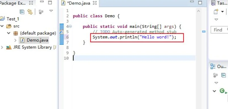Click the editor scrollbar up arrow
Screen dimensions: 228x109
(198, 11)
